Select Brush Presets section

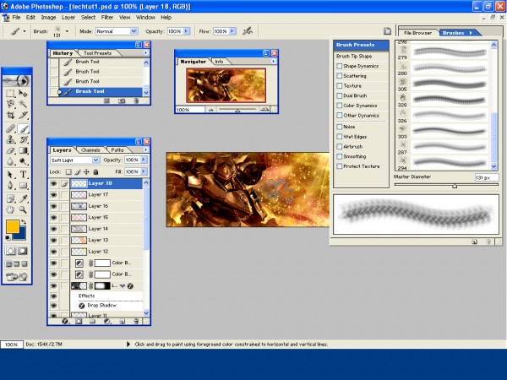[x=361, y=45]
